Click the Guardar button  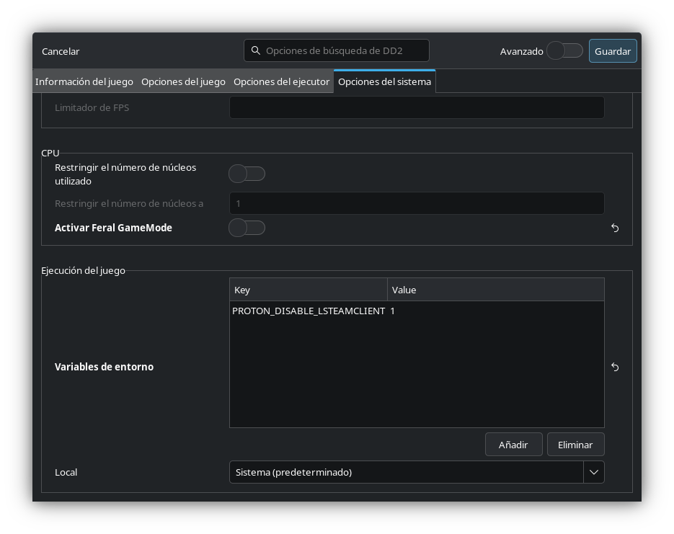click(x=613, y=51)
